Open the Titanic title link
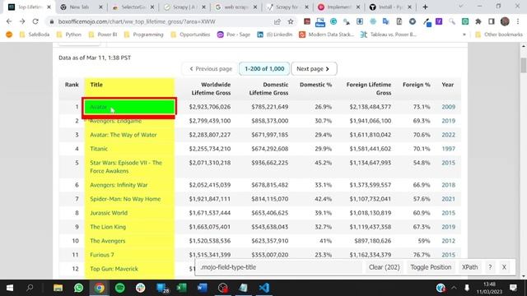Screen dimensions: 527x296 (x=99, y=149)
